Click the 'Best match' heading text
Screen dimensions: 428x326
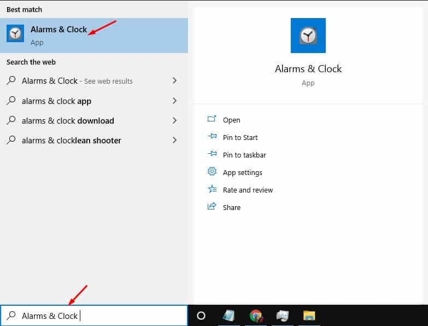(24, 9)
